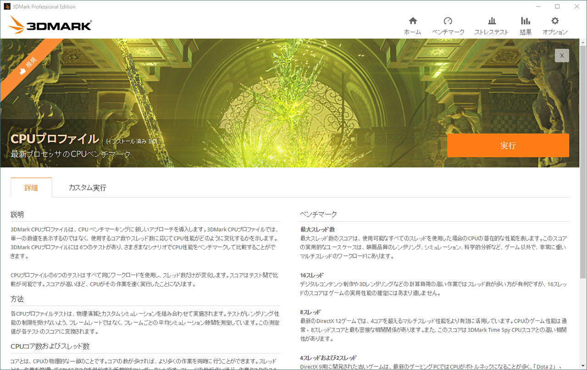Click the 説明 section heading
587x370 pixels.
coord(17,214)
